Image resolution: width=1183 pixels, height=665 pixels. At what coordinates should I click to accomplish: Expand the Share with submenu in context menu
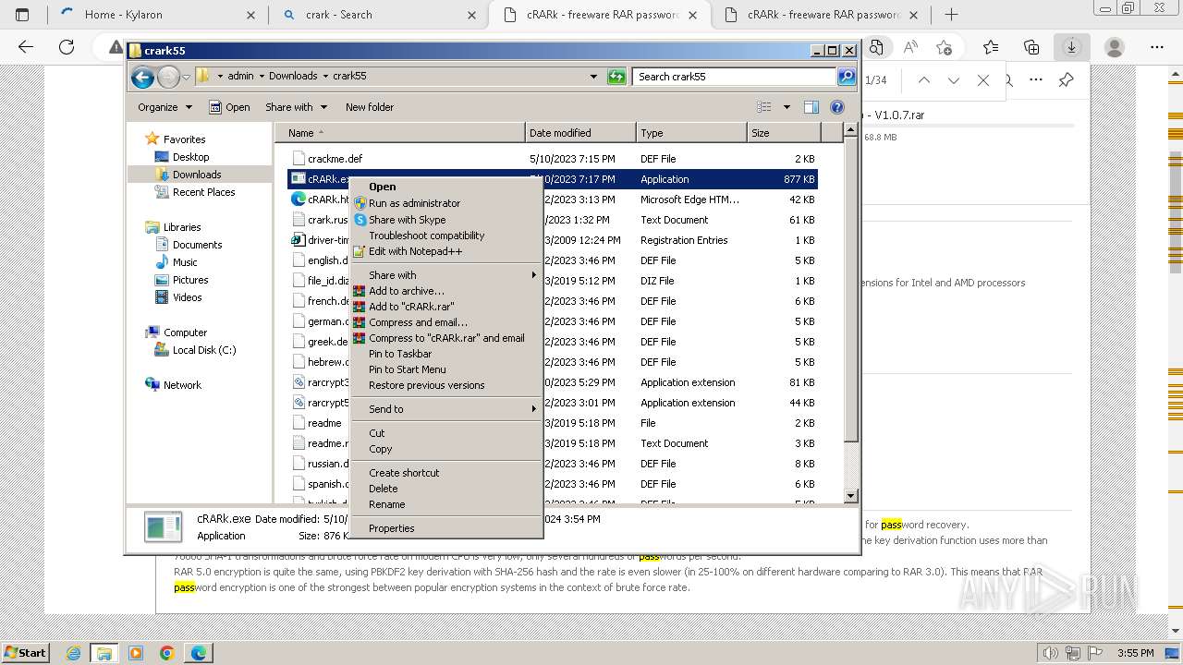(x=446, y=275)
